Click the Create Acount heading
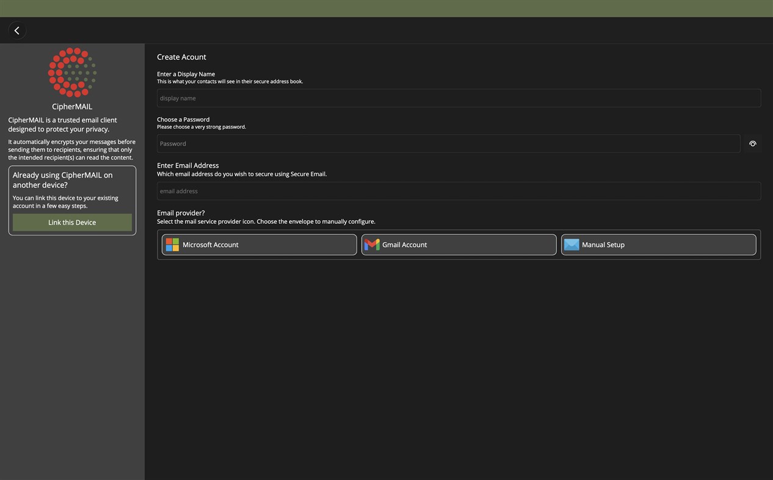 click(x=181, y=57)
